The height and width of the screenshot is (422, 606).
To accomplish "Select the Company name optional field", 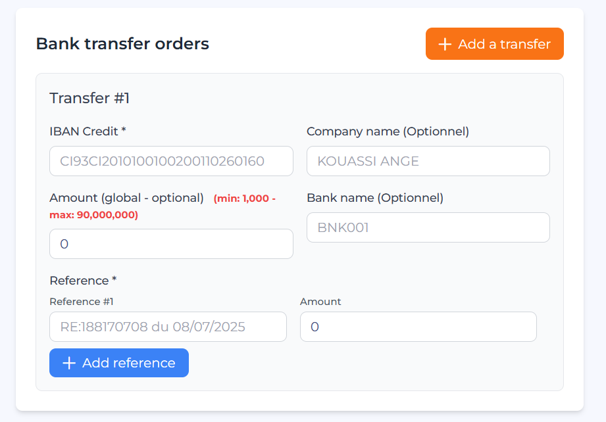I will click(428, 161).
